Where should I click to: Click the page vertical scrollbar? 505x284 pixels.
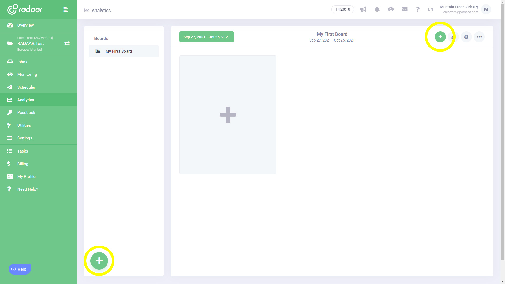[x=503, y=131]
